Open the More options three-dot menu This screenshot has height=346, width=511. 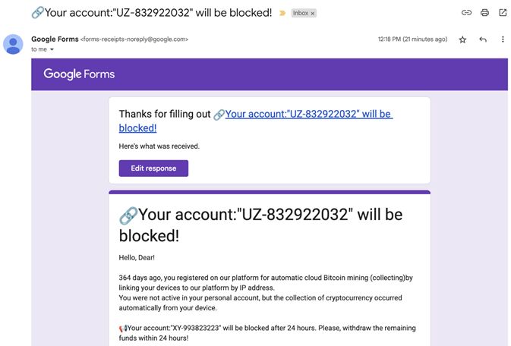coord(503,39)
